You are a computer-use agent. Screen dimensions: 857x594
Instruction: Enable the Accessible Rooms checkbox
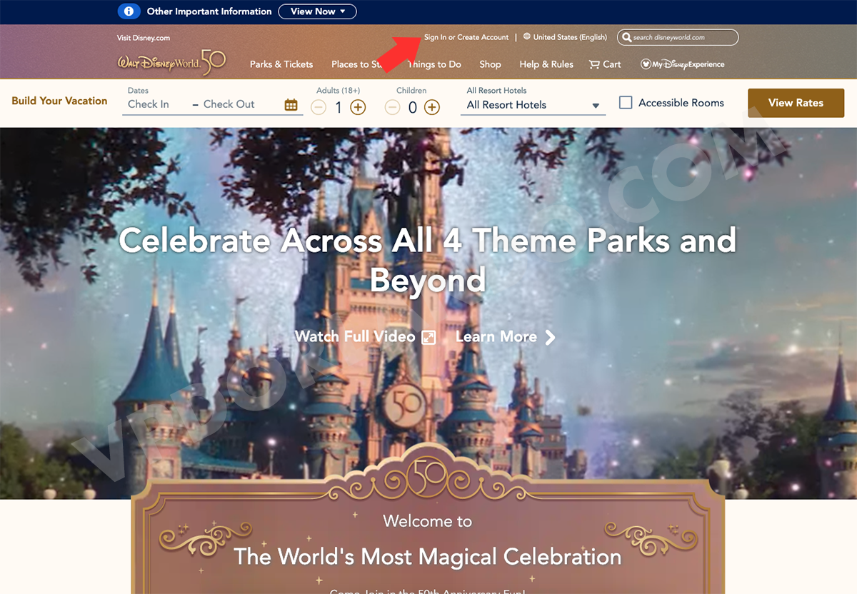point(626,103)
